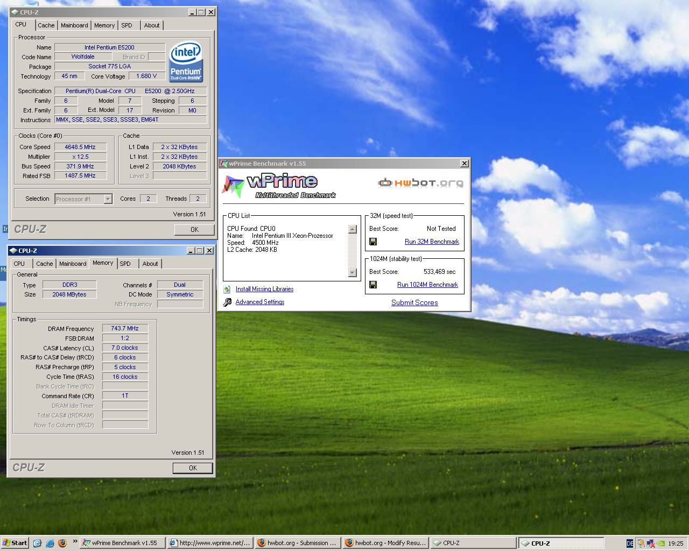Click the Advanced Settings wrench icon
This screenshot has height=551, width=689.
[x=227, y=302]
